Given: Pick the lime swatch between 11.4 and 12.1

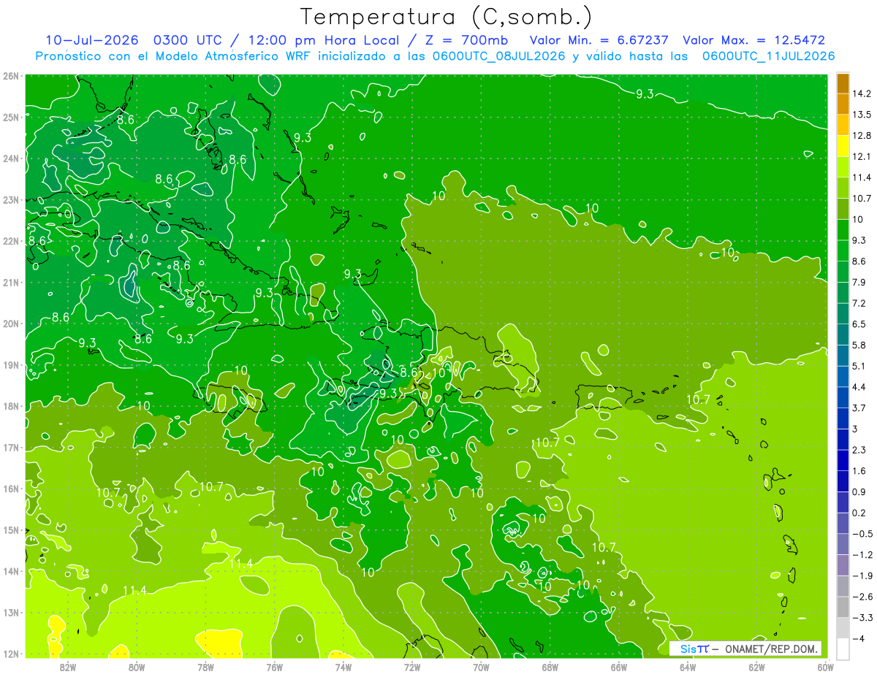Looking at the screenshot, I should click(x=843, y=167).
